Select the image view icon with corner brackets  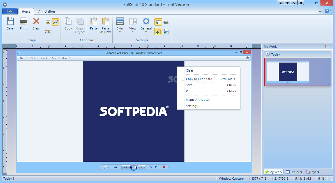coord(48,32)
